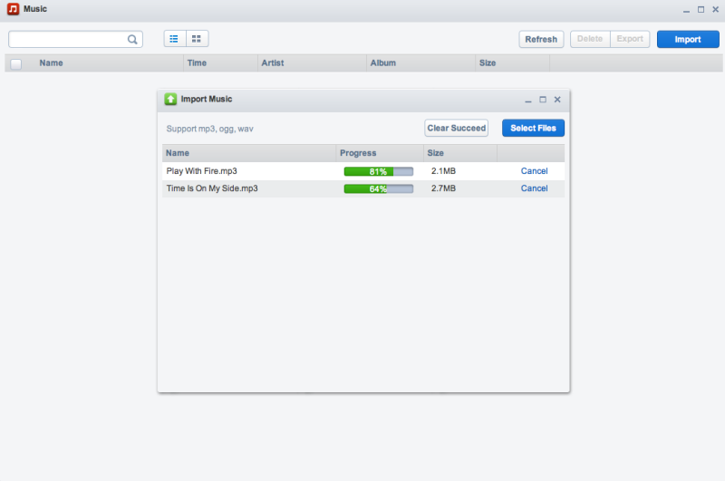
Task: Switch to list view
Action: pos(175,39)
